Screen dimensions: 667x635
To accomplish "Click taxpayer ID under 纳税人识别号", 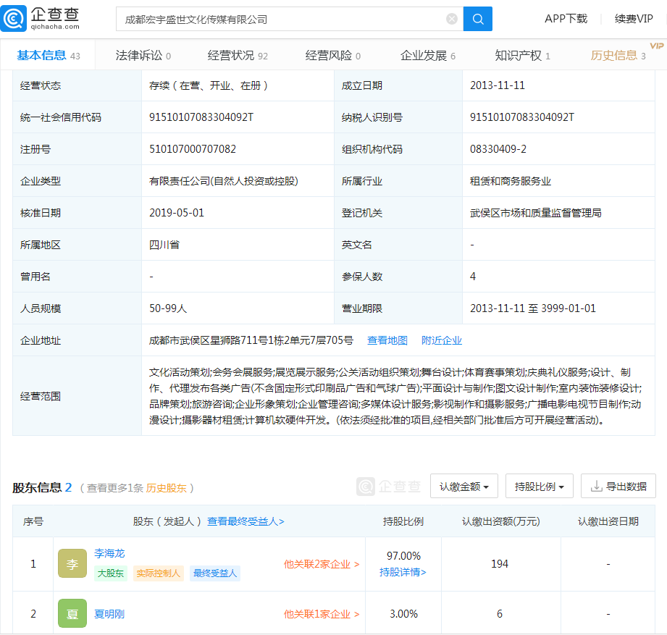I will [522, 117].
